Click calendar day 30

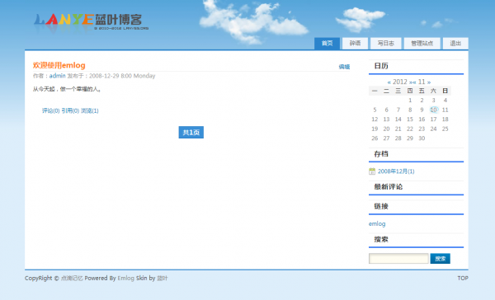[422, 138]
